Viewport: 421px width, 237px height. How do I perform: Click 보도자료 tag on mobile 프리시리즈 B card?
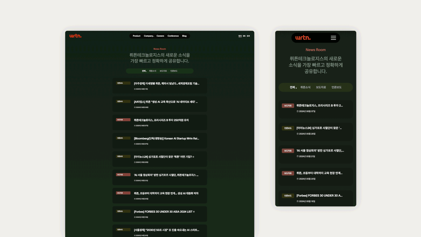coord(288,106)
